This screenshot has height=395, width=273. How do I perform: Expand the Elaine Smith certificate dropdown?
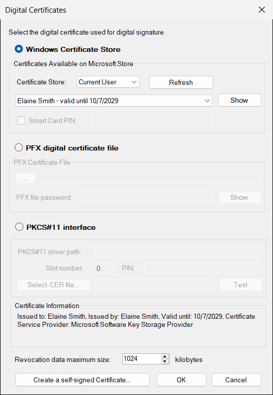tap(114, 101)
